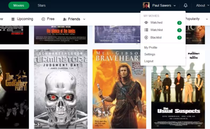Switch to the Stars tab
The width and height of the screenshot is (210, 129).
click(42, 6)
